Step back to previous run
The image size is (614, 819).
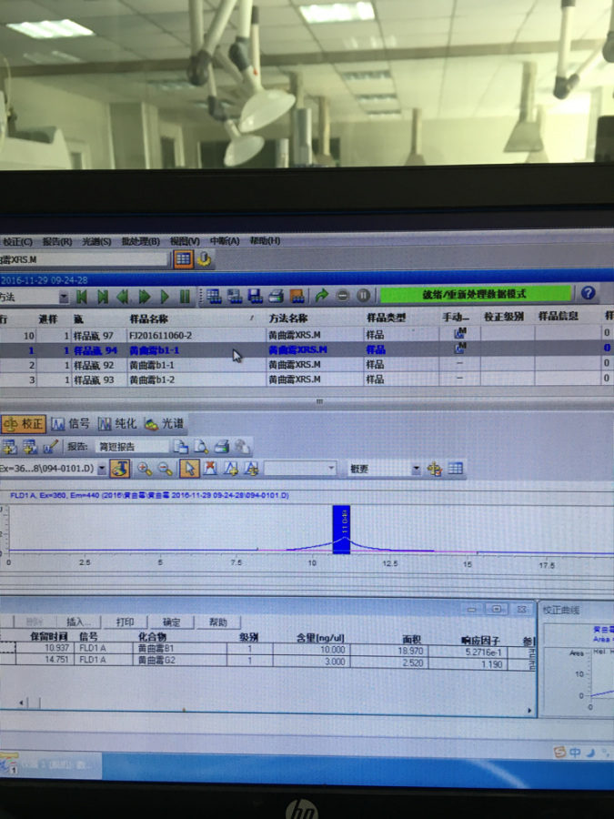[x=123, y=297]
